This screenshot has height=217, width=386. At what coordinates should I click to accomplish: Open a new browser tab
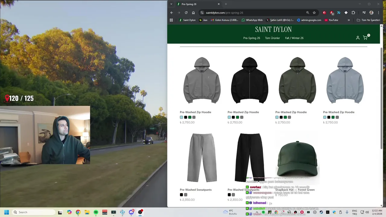pyautogui.click(x=226, y=4)
